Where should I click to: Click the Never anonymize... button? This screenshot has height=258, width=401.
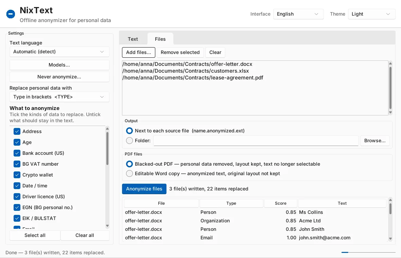coord(59,77)
